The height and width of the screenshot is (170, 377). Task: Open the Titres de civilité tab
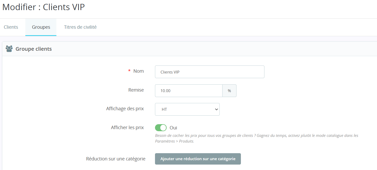tap(80, 27)
